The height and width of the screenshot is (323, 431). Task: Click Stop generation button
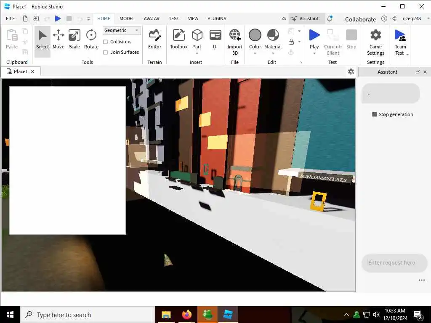(x=393, y=114)
